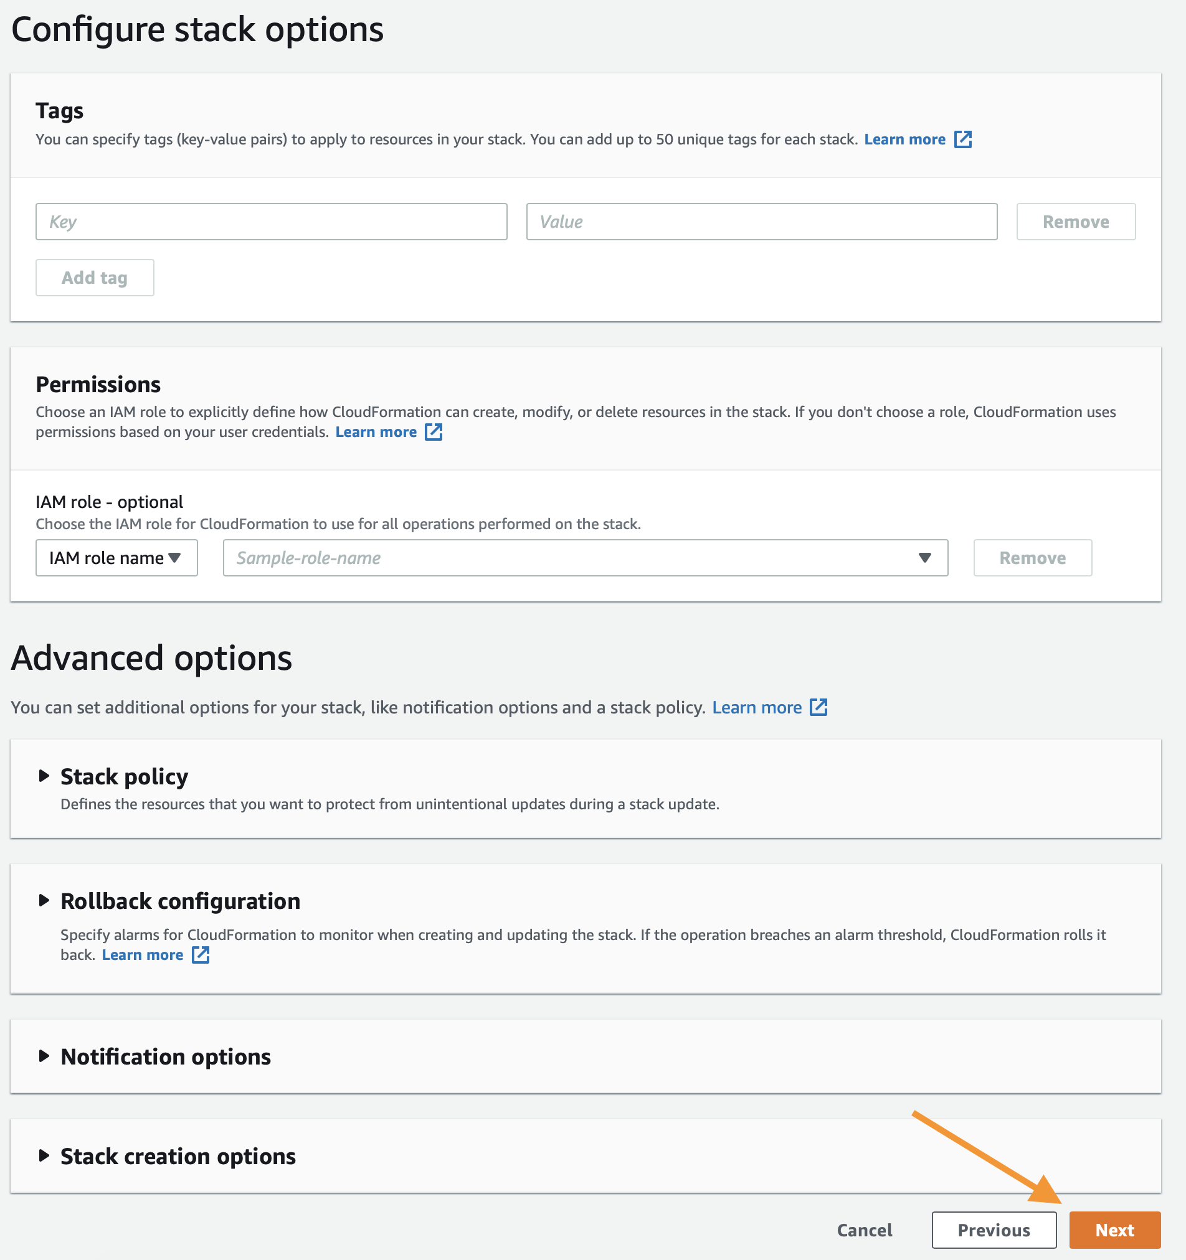Screen dimensions: 1186x1260
Task: Click the orange Next button
Action: pyautogui.click(x=1115, y=1230)
